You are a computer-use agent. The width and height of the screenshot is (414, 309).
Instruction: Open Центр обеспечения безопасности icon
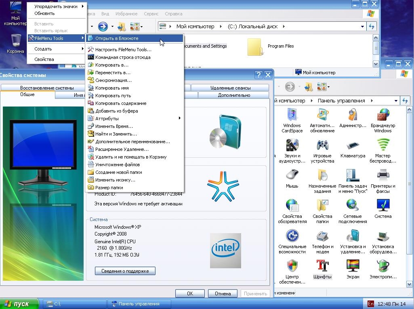pyautogui.click(x=292, y=272)
